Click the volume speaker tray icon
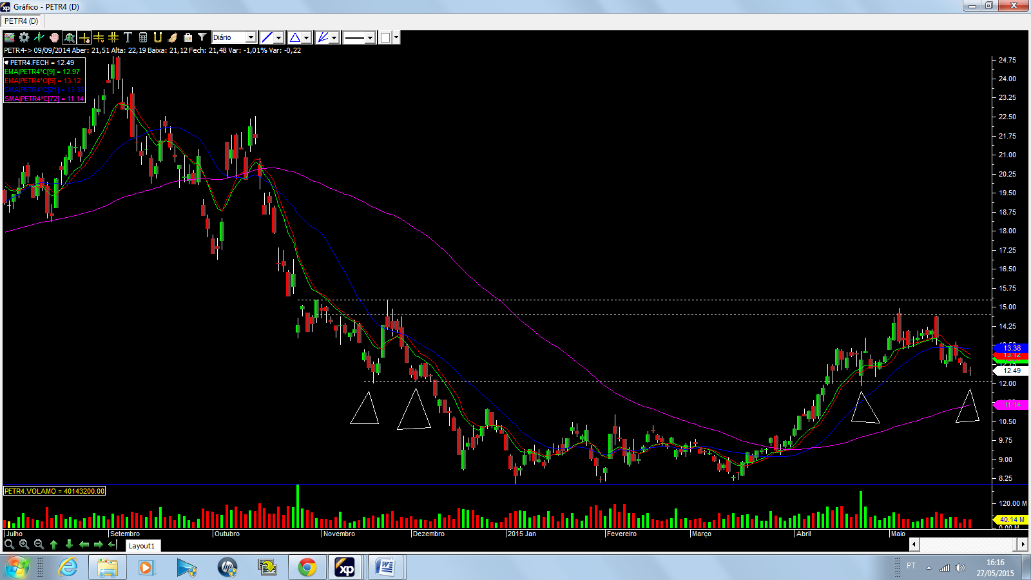 pos(960,568)
